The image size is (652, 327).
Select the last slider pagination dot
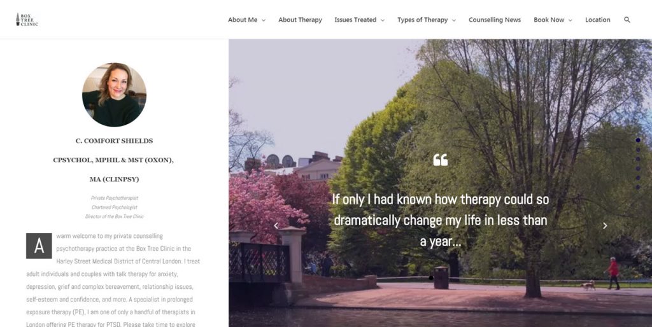638,188
